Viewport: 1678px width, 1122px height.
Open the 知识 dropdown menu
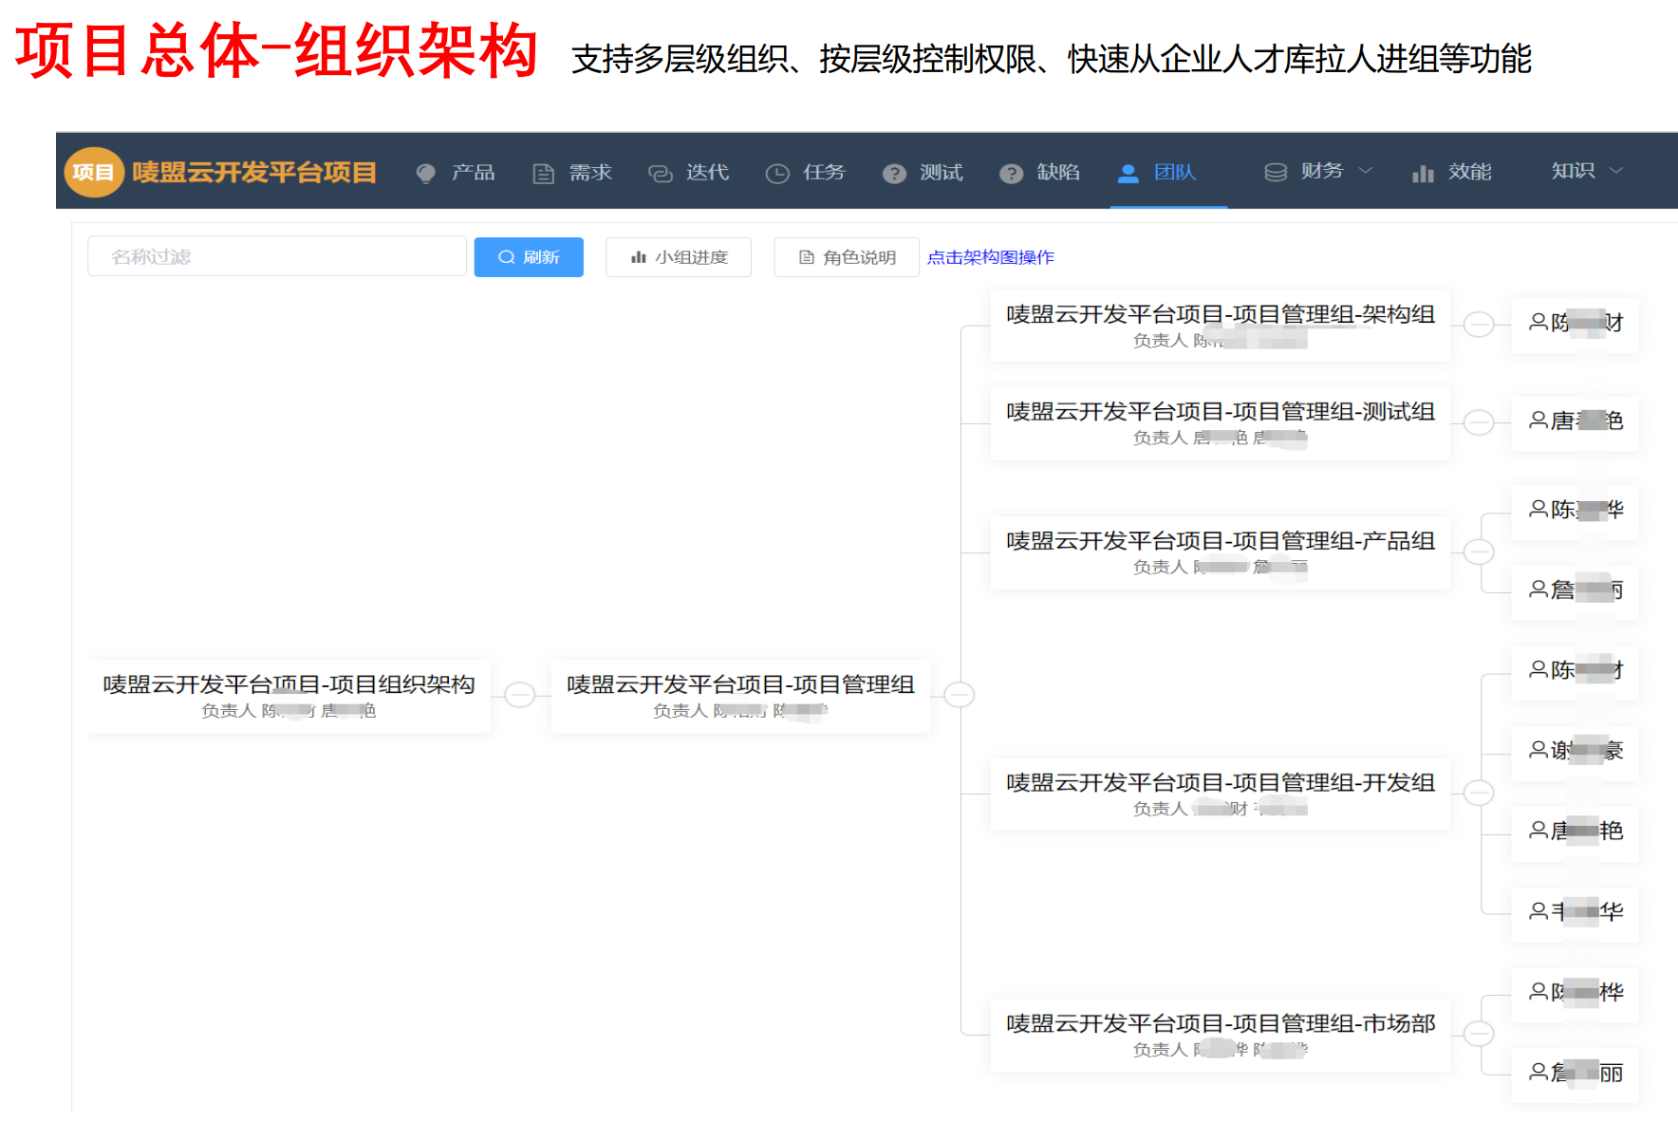1586,171
